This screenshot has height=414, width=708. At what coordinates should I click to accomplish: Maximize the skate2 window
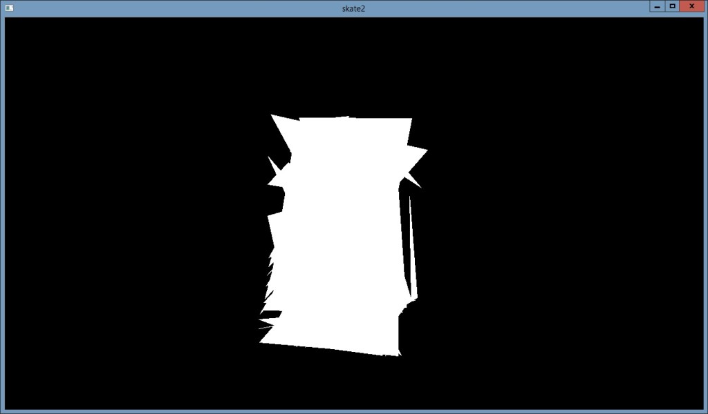[672, 6]
